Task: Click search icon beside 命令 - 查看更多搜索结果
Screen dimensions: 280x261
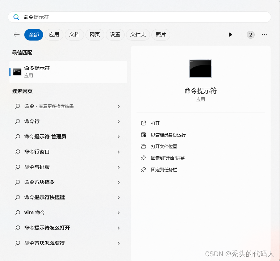Action: click(x=17, y=106)
